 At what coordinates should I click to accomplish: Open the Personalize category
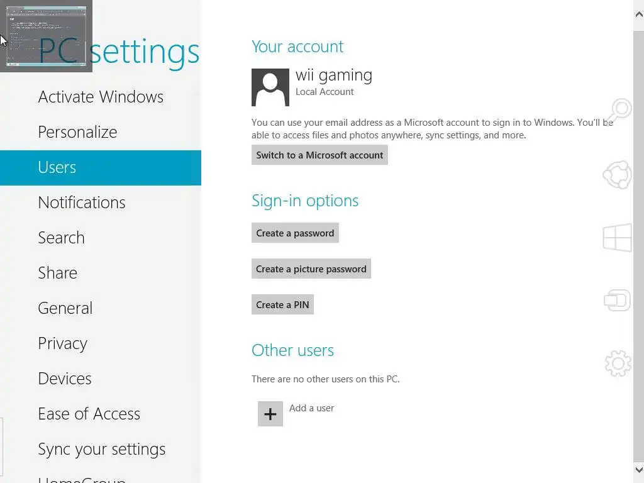pos(101,132)
